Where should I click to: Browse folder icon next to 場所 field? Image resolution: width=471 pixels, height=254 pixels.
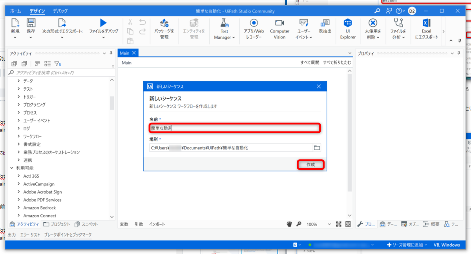coord(317,148)
